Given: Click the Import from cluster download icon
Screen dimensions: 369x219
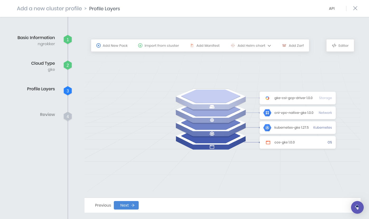Looking at the screenshot, I should [140, 45].
